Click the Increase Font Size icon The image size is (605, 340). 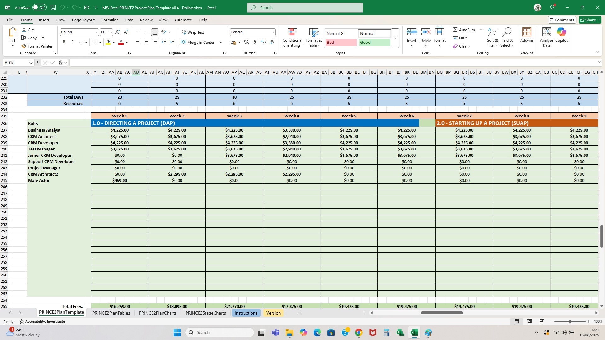tap(118, 32)
